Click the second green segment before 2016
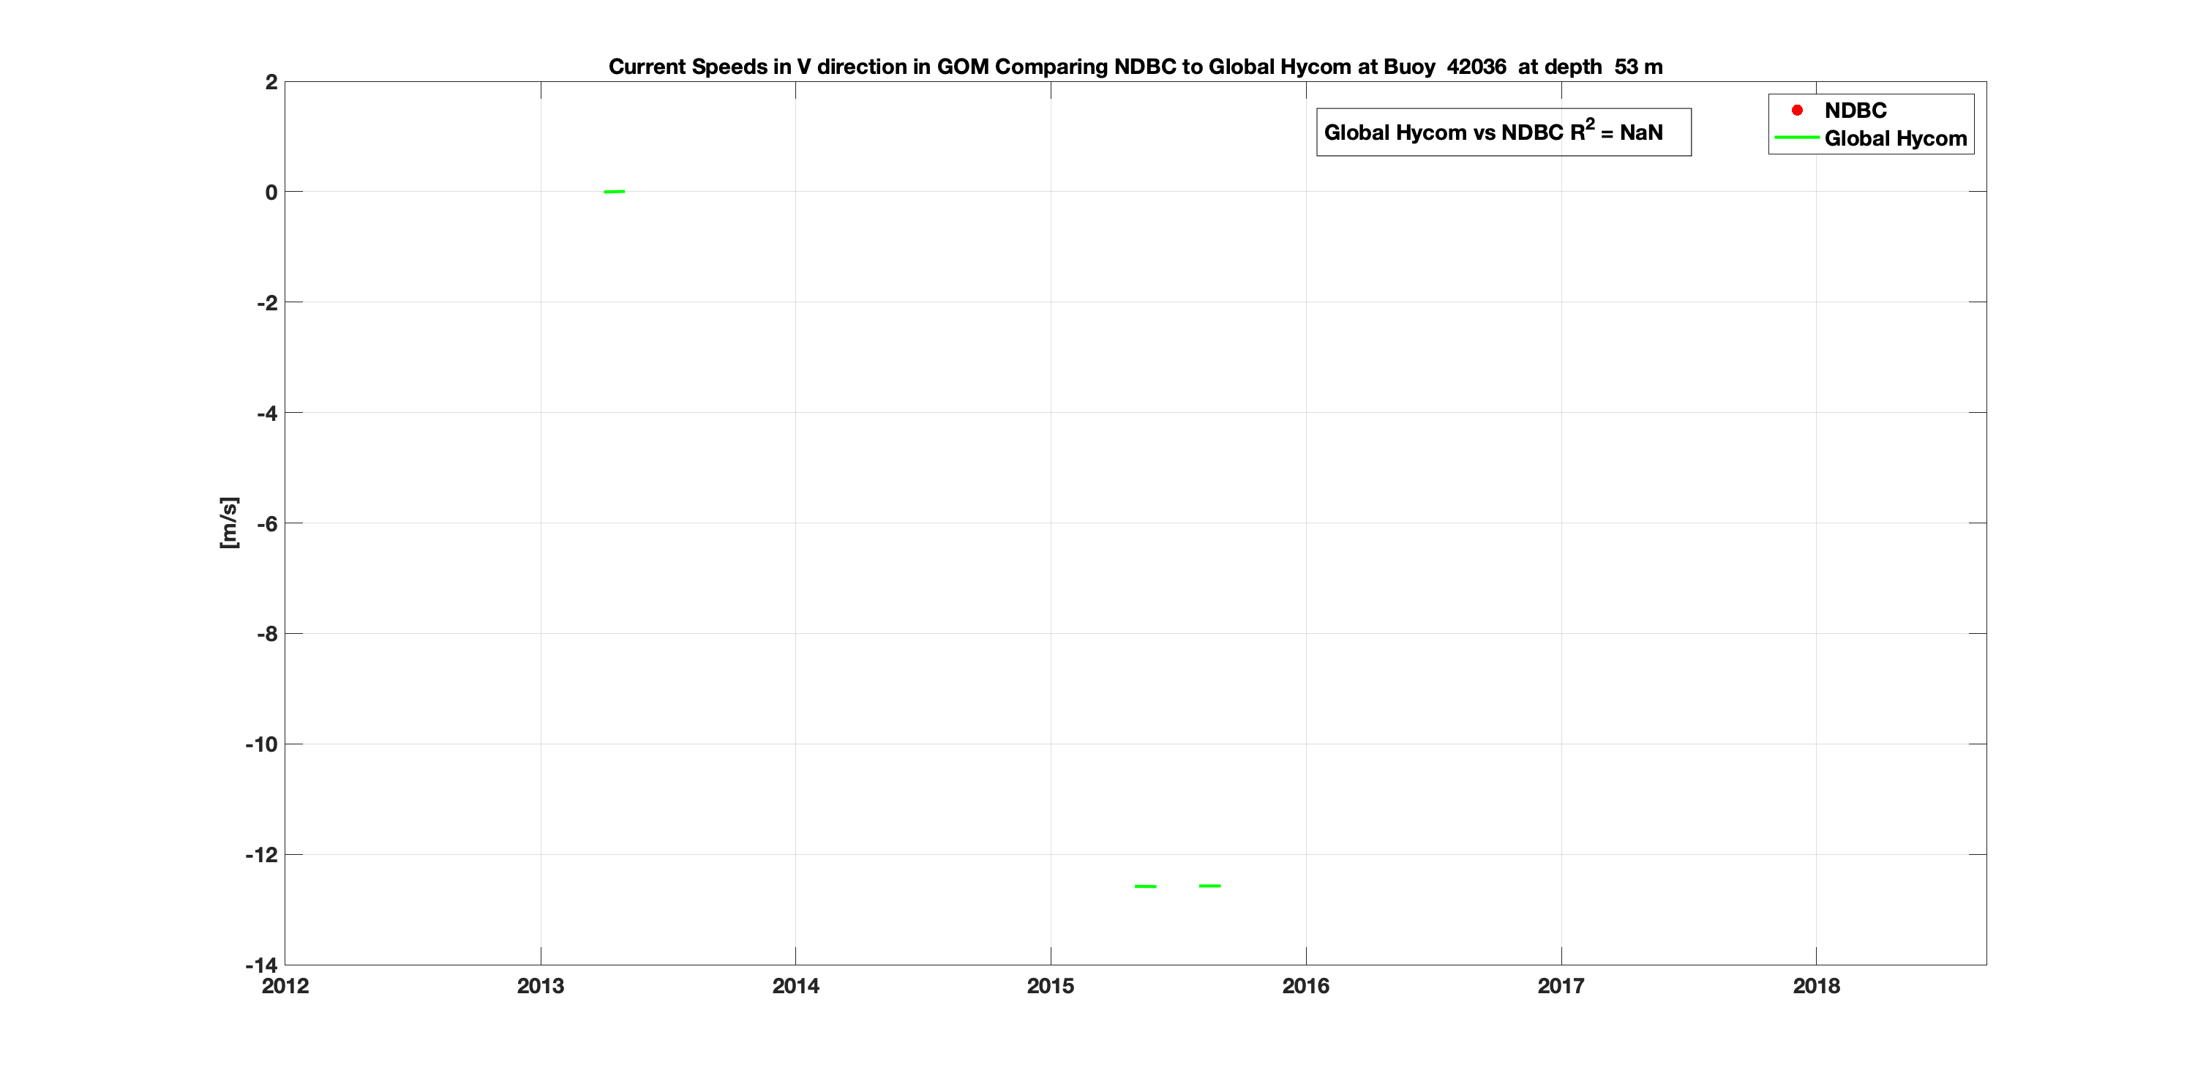Screen dimensions: 2195x1084 tap(1209, 886)
